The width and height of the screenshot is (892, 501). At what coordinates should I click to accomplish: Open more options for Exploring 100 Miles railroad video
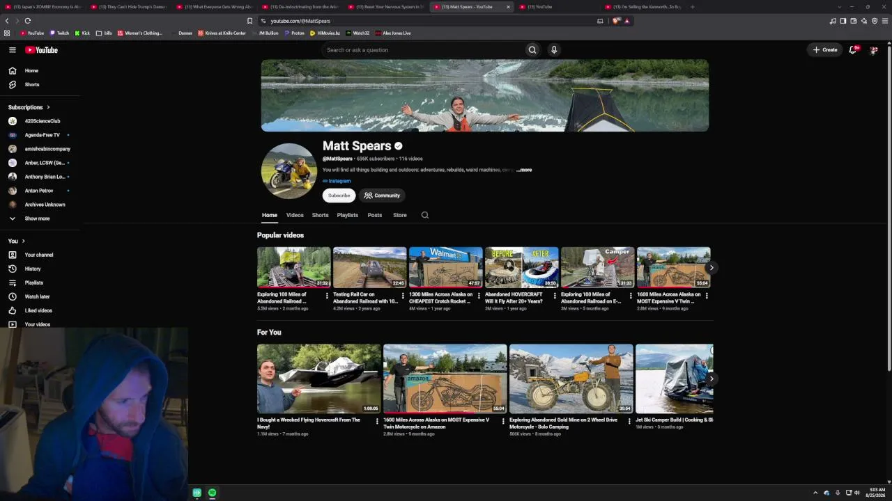pyautogui.click(x=327, y=296)
